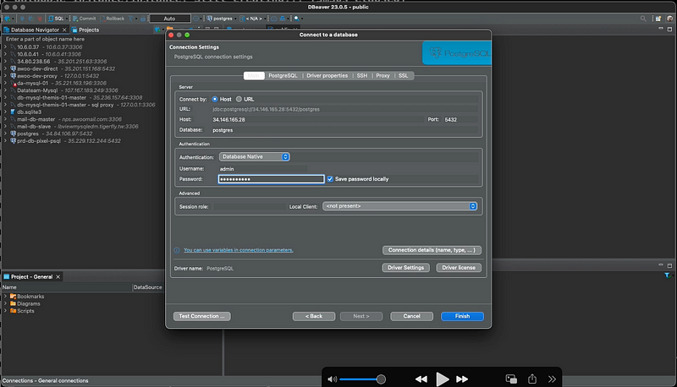
Task: Select the Main tab in dialog
Action: 254,76
